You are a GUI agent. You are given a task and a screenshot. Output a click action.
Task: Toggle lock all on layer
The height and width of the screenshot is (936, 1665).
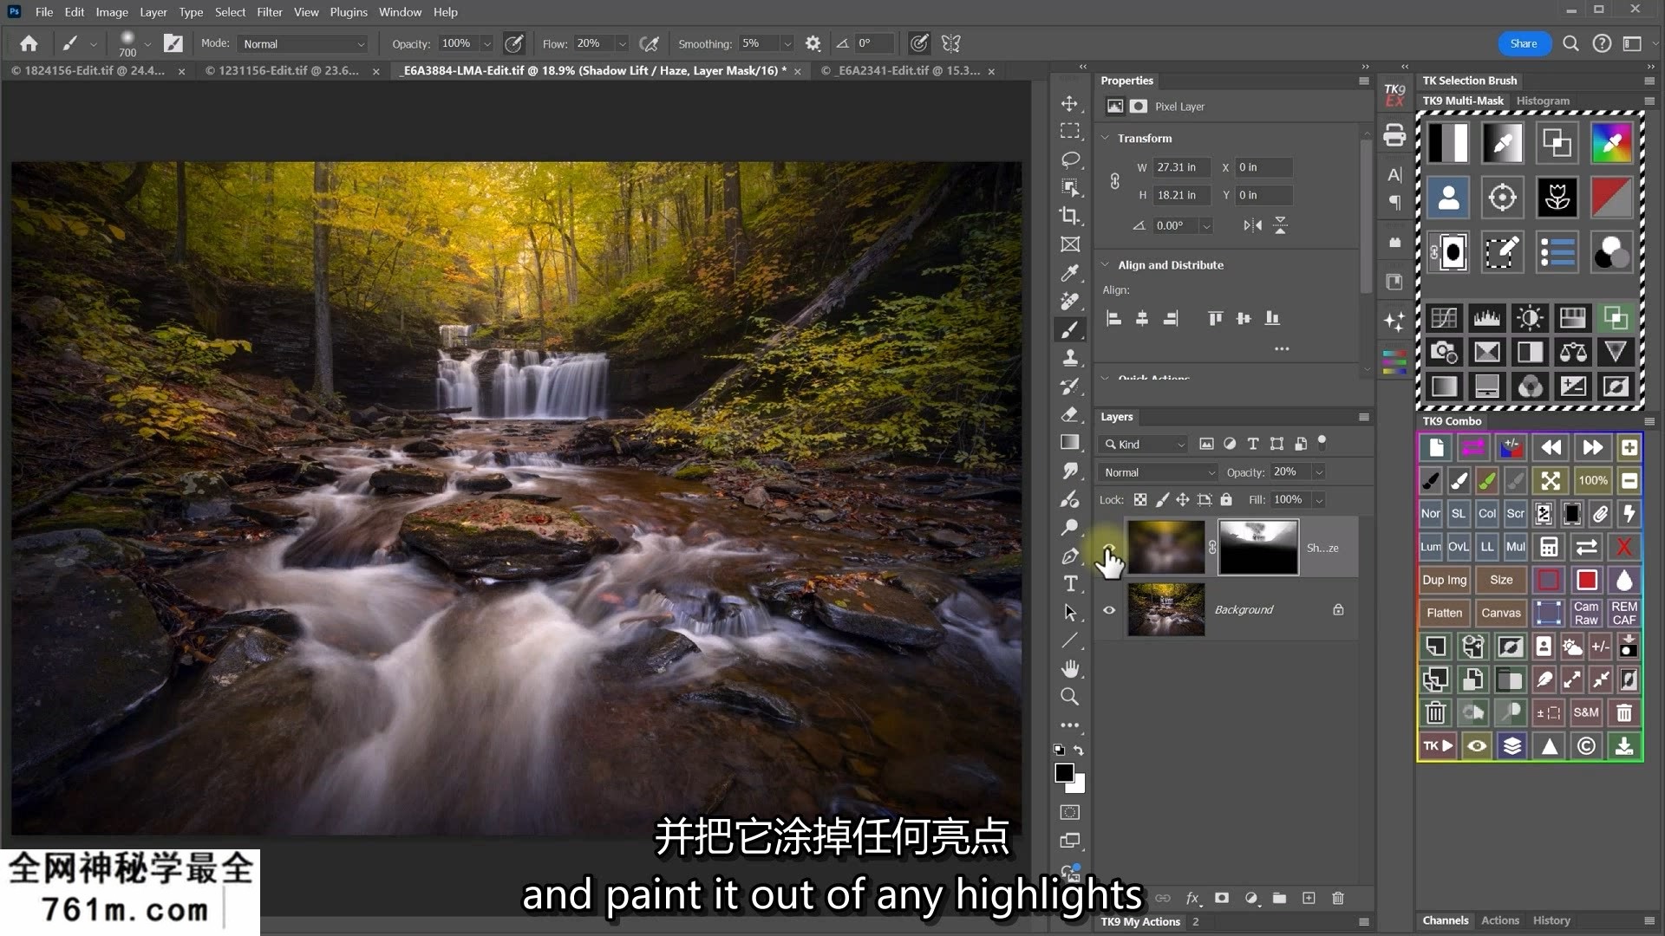tap(1226, 500)
